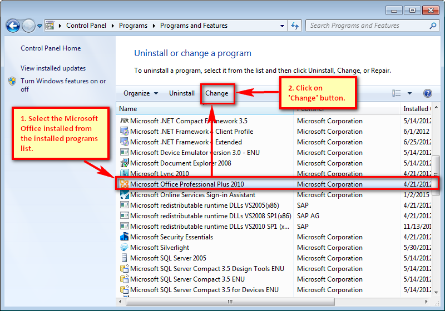Select SQL Server Compact 3.5 Design Tools icon

124,268
